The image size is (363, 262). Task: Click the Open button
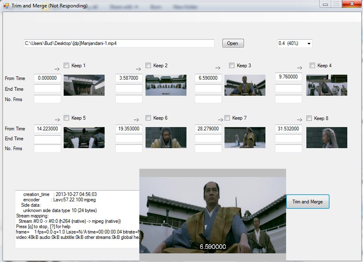click(233, 43)
